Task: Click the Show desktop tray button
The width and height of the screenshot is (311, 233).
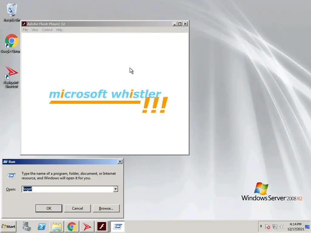Action: tap(308, 226)
